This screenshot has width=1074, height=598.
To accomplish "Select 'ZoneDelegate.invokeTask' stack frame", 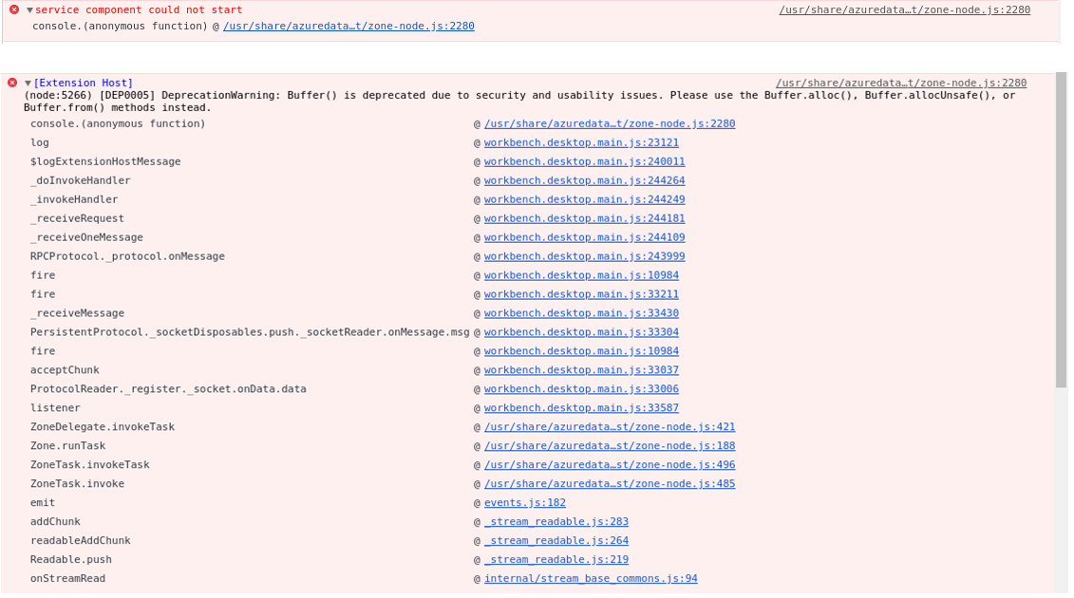I will (x=102, y=427).
